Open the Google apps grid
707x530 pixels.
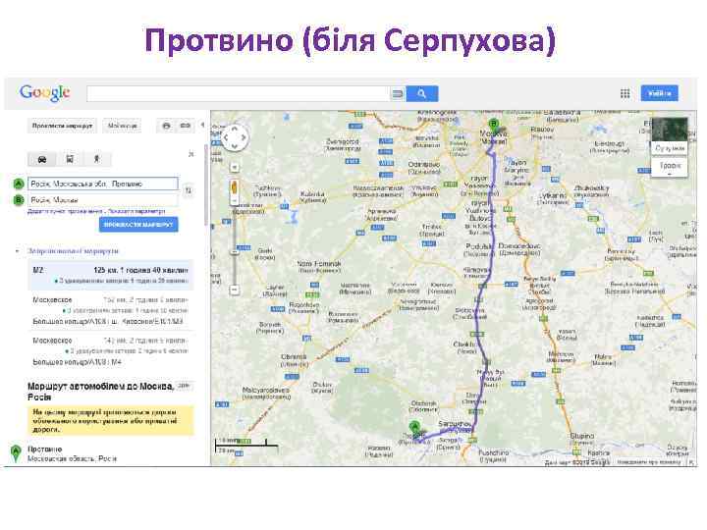point(625,93)
